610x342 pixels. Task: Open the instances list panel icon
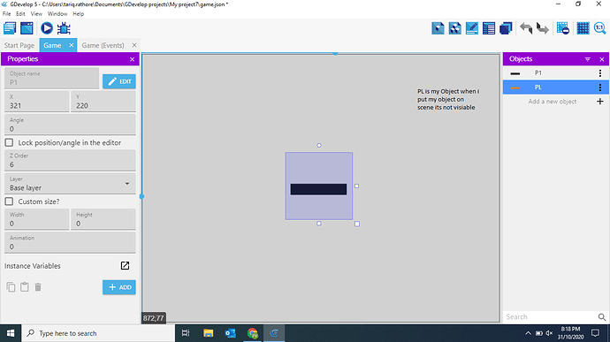tap(489, 28)
